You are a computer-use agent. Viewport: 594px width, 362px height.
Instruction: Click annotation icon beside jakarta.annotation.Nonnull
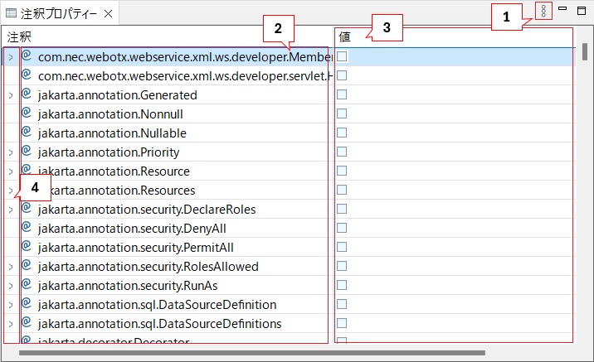pyautogui.click(x=27, y=113)
